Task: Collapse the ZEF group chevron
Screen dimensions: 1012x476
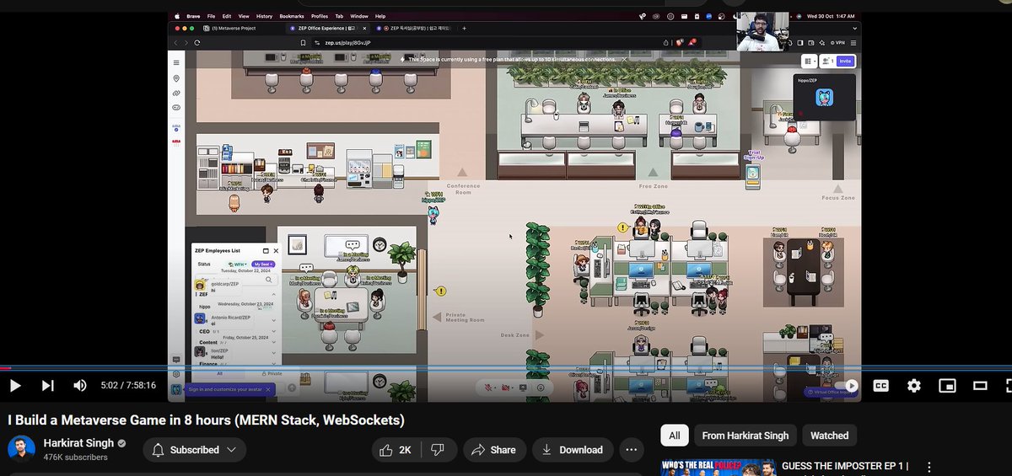Action: (x=273, y=295)
